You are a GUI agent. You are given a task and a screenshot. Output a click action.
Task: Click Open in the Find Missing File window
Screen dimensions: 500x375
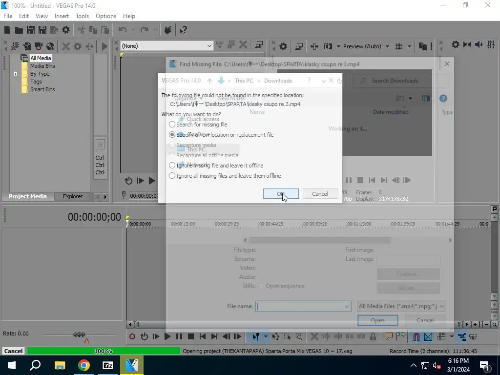click(x=377, y=320)
